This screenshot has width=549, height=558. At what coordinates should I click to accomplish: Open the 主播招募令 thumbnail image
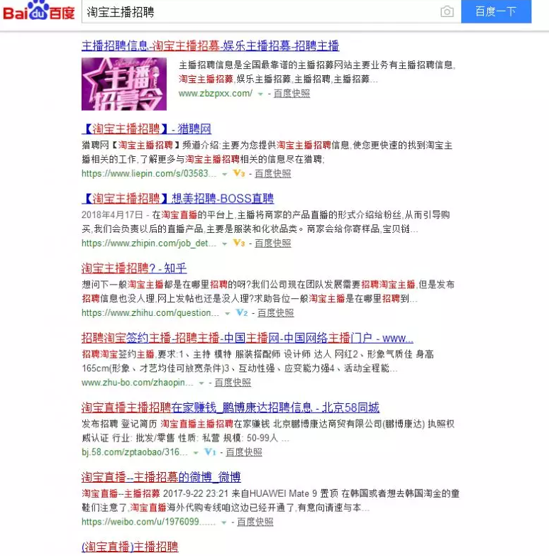click(x=124, y=84)
